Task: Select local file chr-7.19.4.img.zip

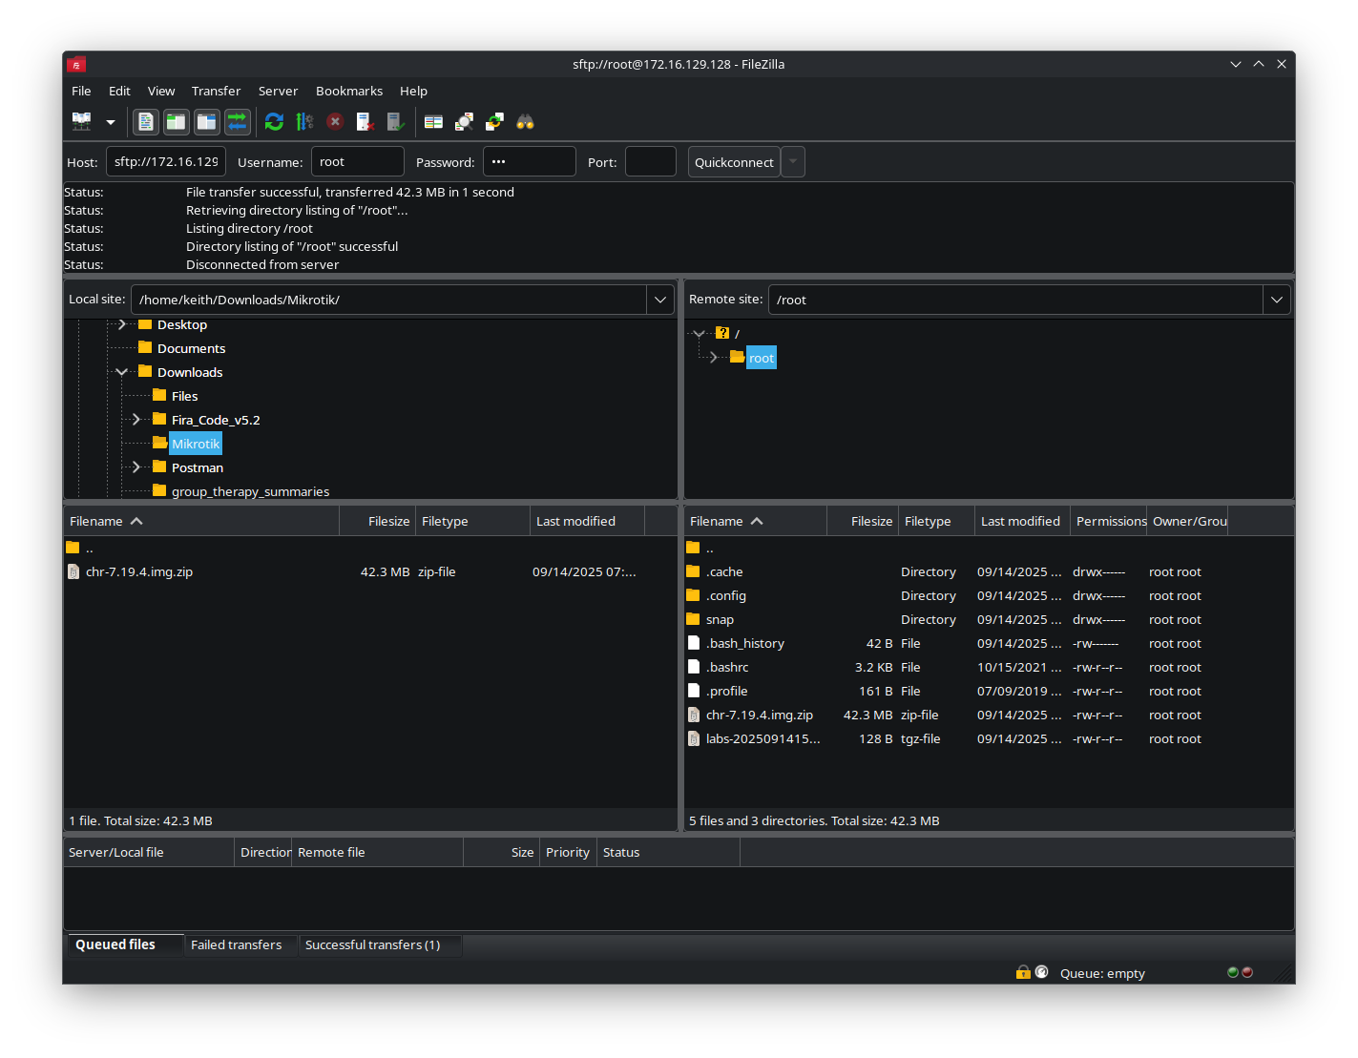Action: pos(370,571)
